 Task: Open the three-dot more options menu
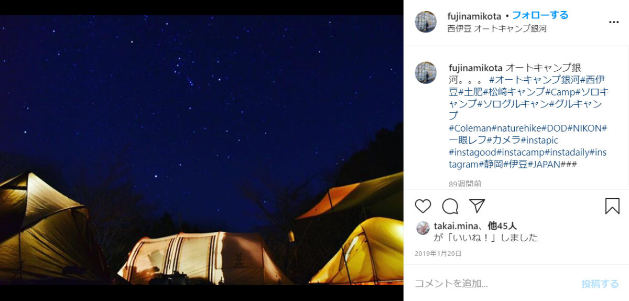(x=614, y=22)
